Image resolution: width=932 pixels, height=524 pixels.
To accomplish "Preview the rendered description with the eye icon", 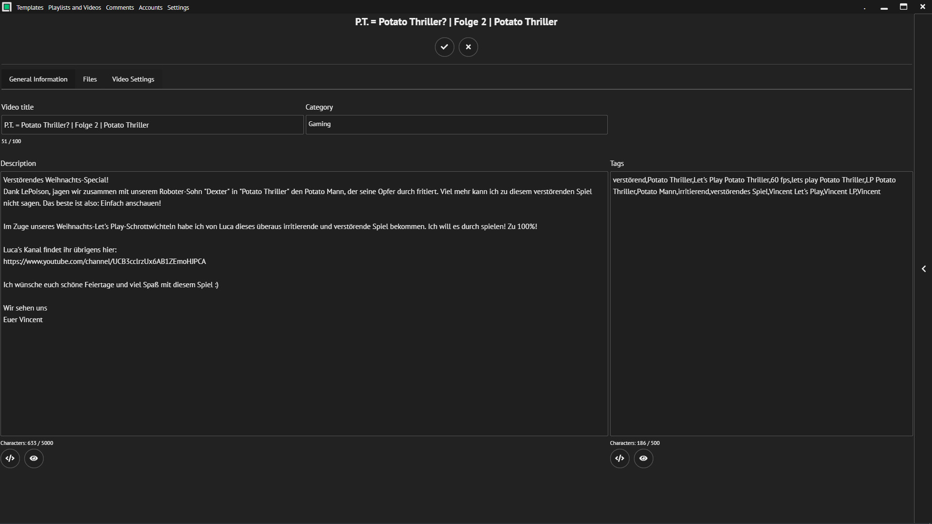I will (x=33, y=458).
